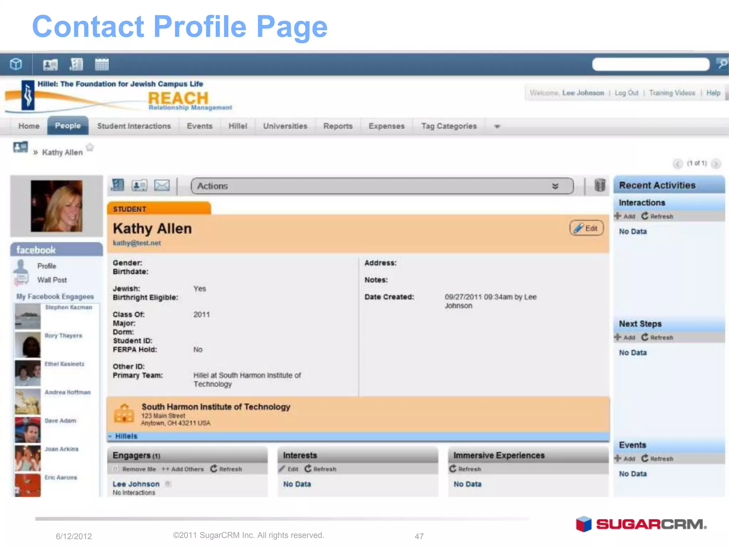
Task: Go to next record arrow
Action: [x=716, y=163]
